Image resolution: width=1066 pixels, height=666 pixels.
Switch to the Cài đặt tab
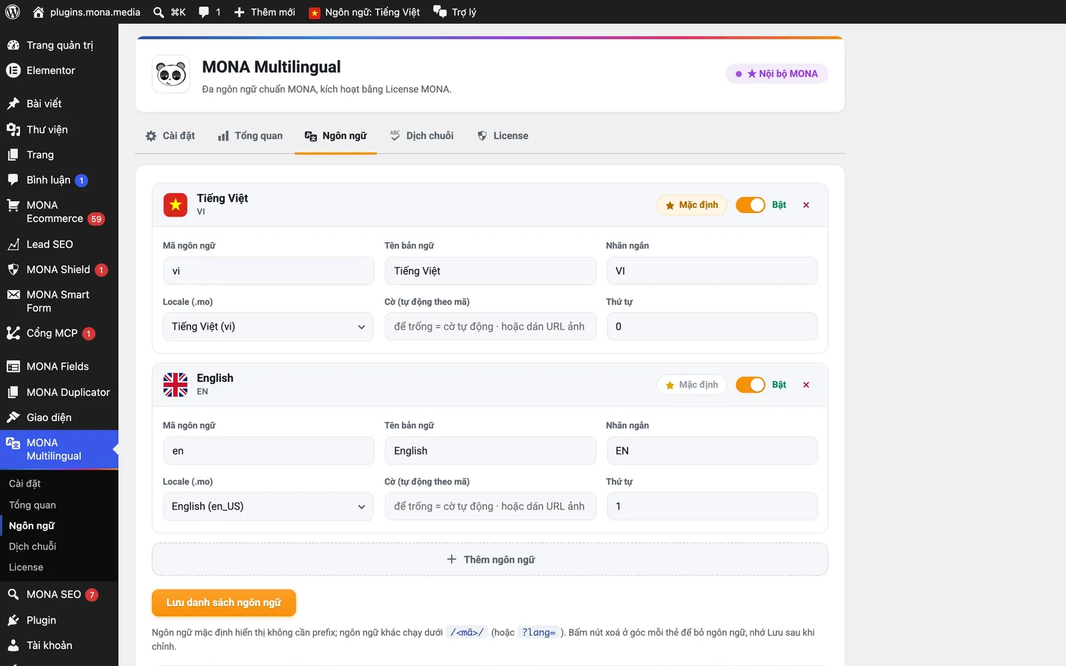pyautogui.click(x=171, y=136)
